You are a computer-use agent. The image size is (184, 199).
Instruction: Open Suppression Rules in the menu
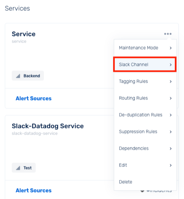pyautogui.click(x=145, y=132)
